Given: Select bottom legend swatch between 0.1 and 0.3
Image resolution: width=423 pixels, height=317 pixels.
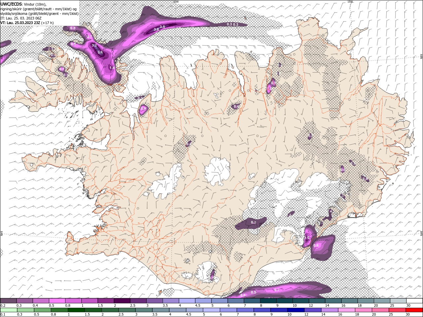Looking at the screenshot, I should point(9,310).
